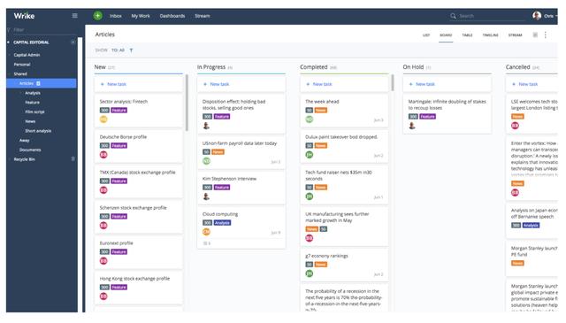Click the green plus create button
Viewport: 566px width, 323px height.
[x=97, y=16]
